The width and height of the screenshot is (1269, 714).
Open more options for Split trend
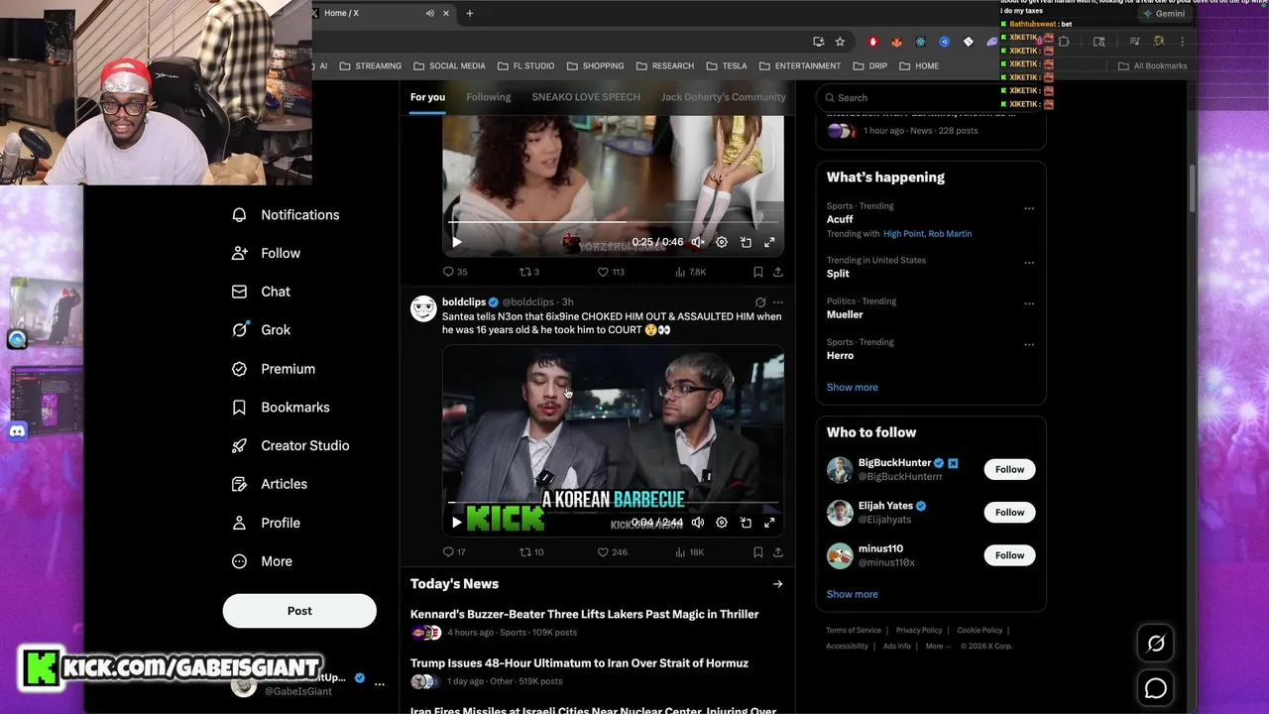tap(1029, 264)
